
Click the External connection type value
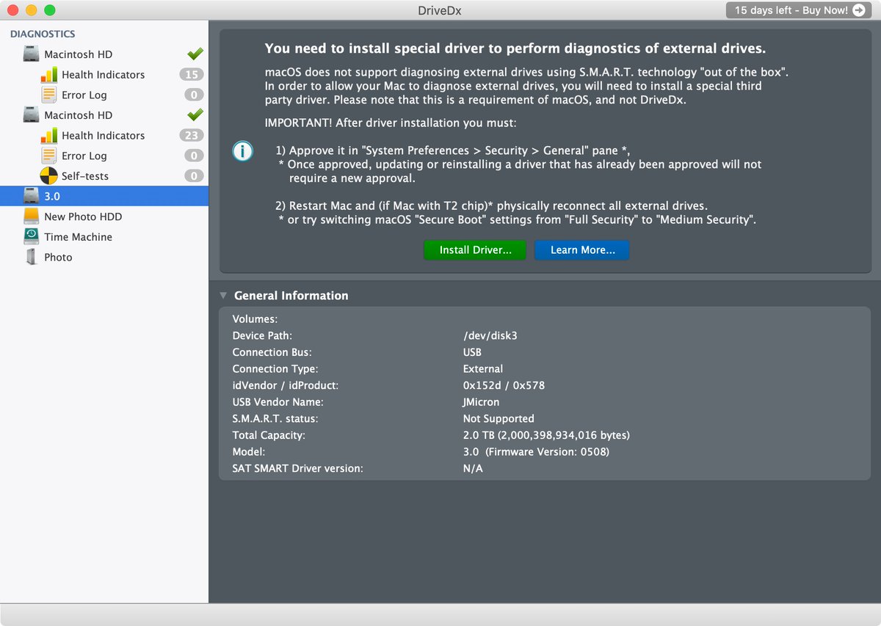tap(483, 369)
